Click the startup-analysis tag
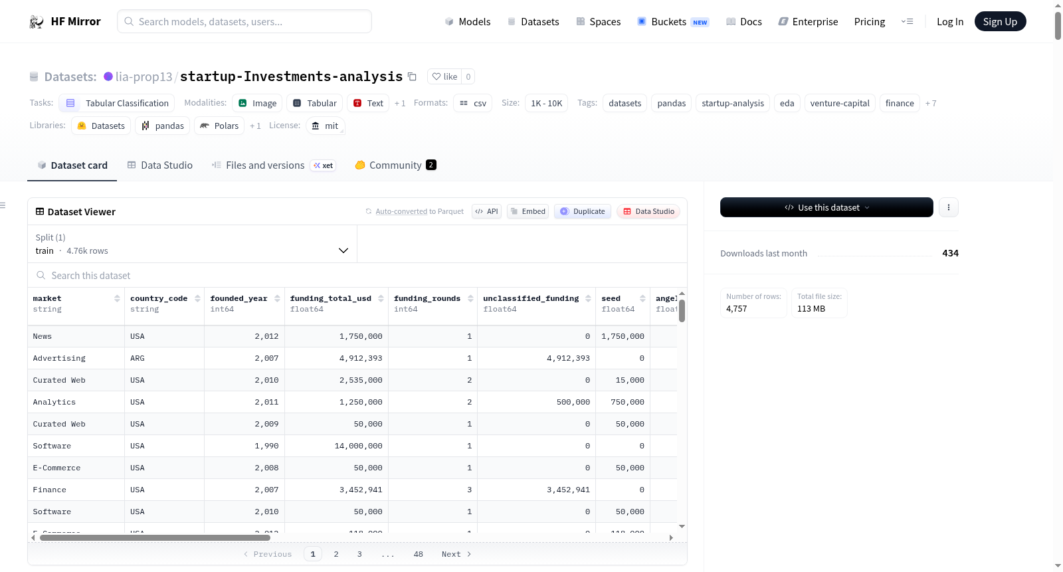Screen dimensions: 1063x572 click(x=733, y=103)
